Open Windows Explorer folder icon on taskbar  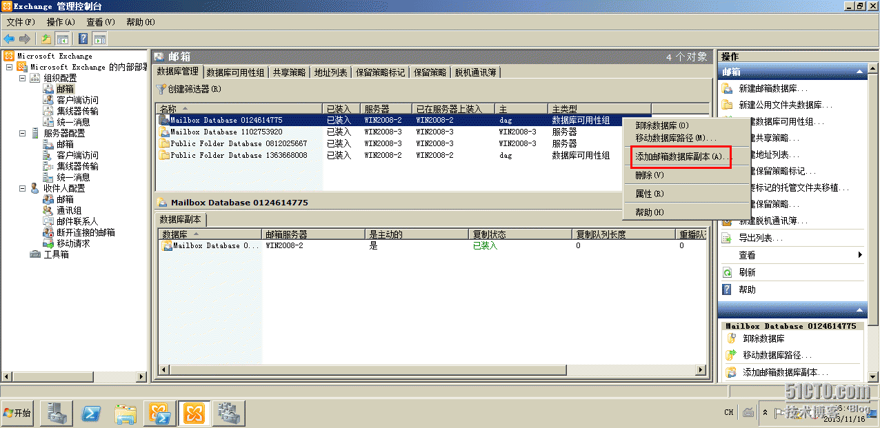coord(126,414)
